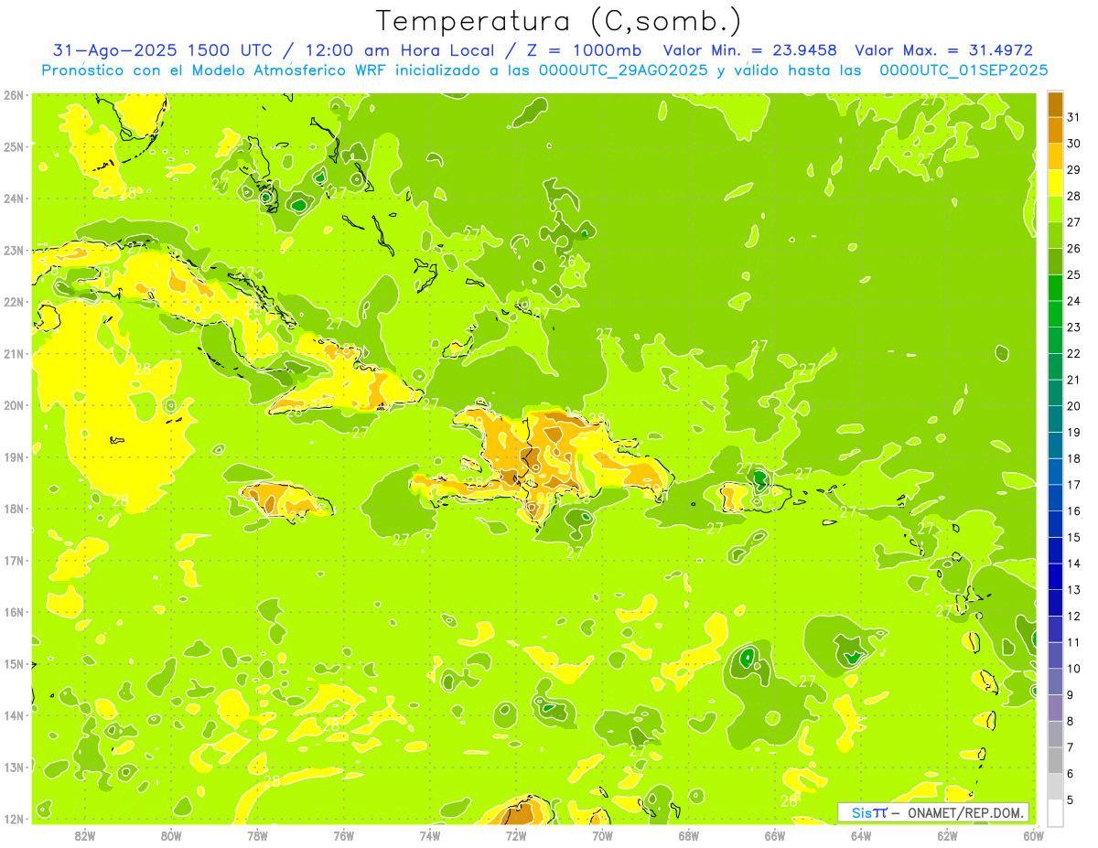Image resolution: width=1098 pixels, height=848 pixels.
Task: Click the 24N latitude label
Action: [x=14, y=199]
